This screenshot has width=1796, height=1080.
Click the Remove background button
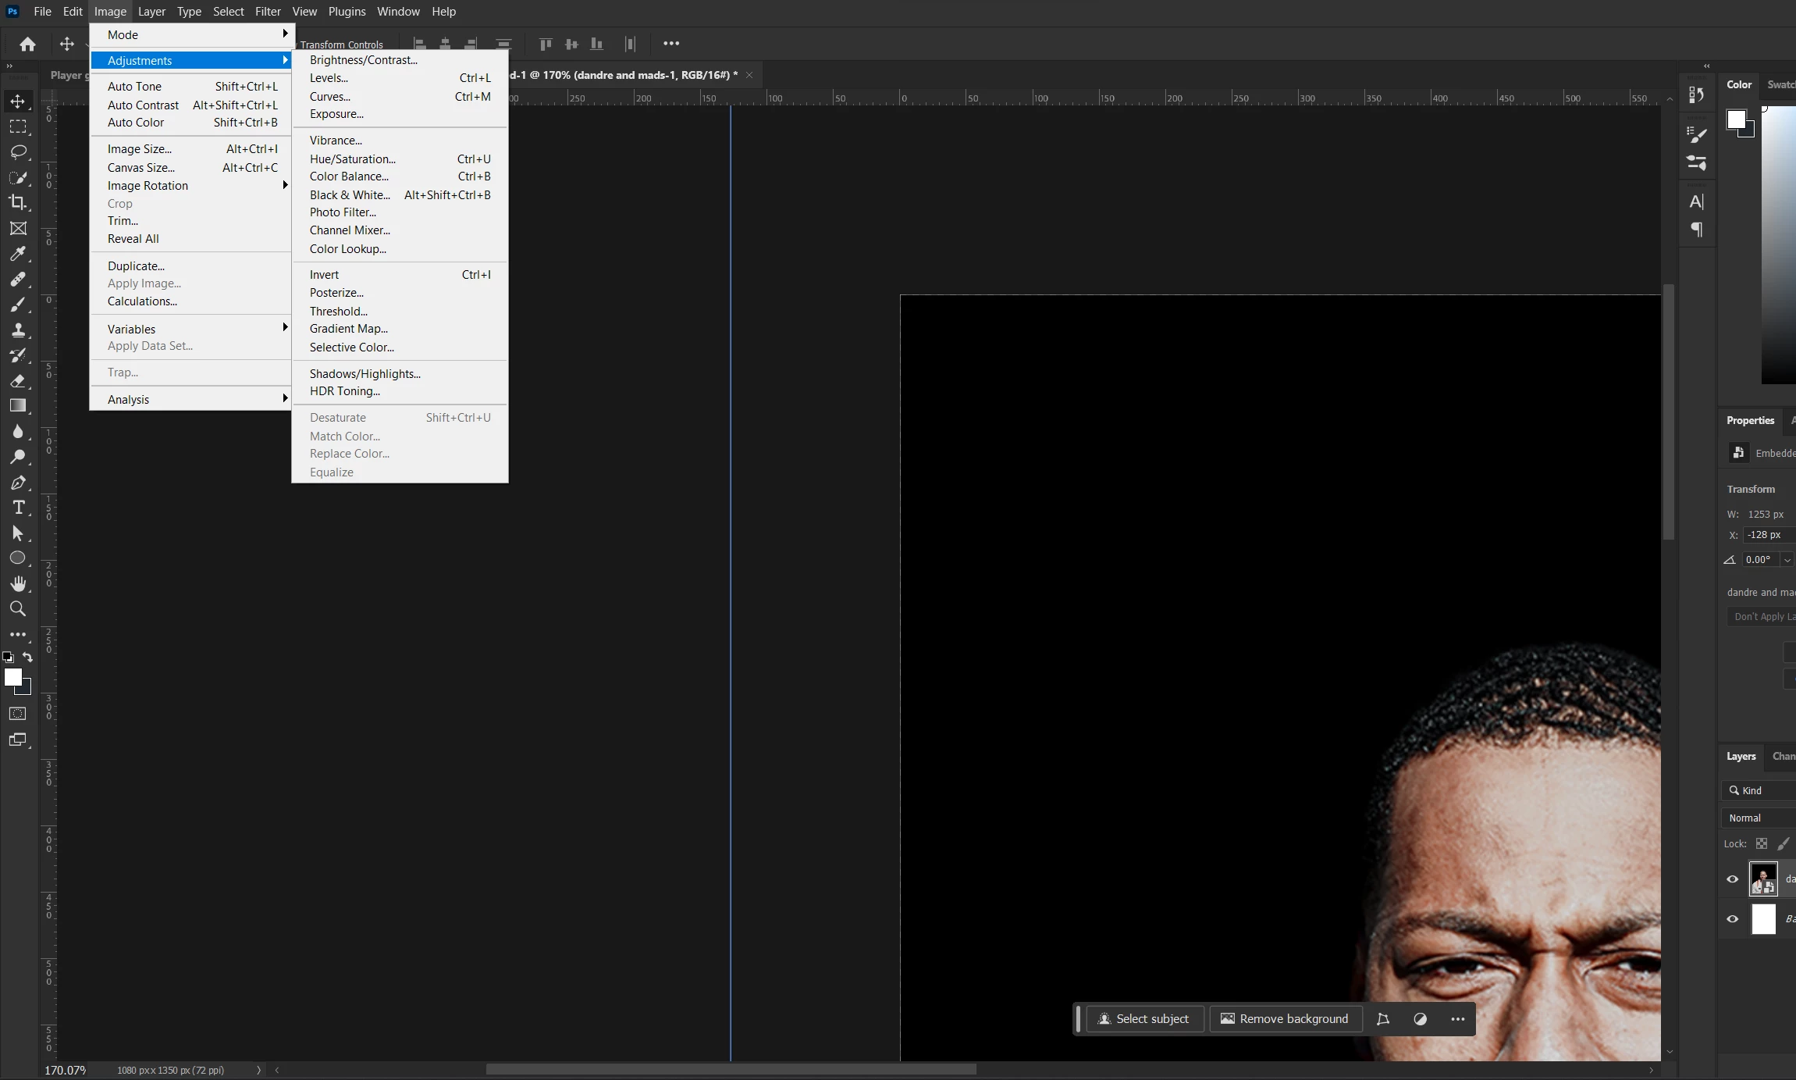pos(1285,1019)
